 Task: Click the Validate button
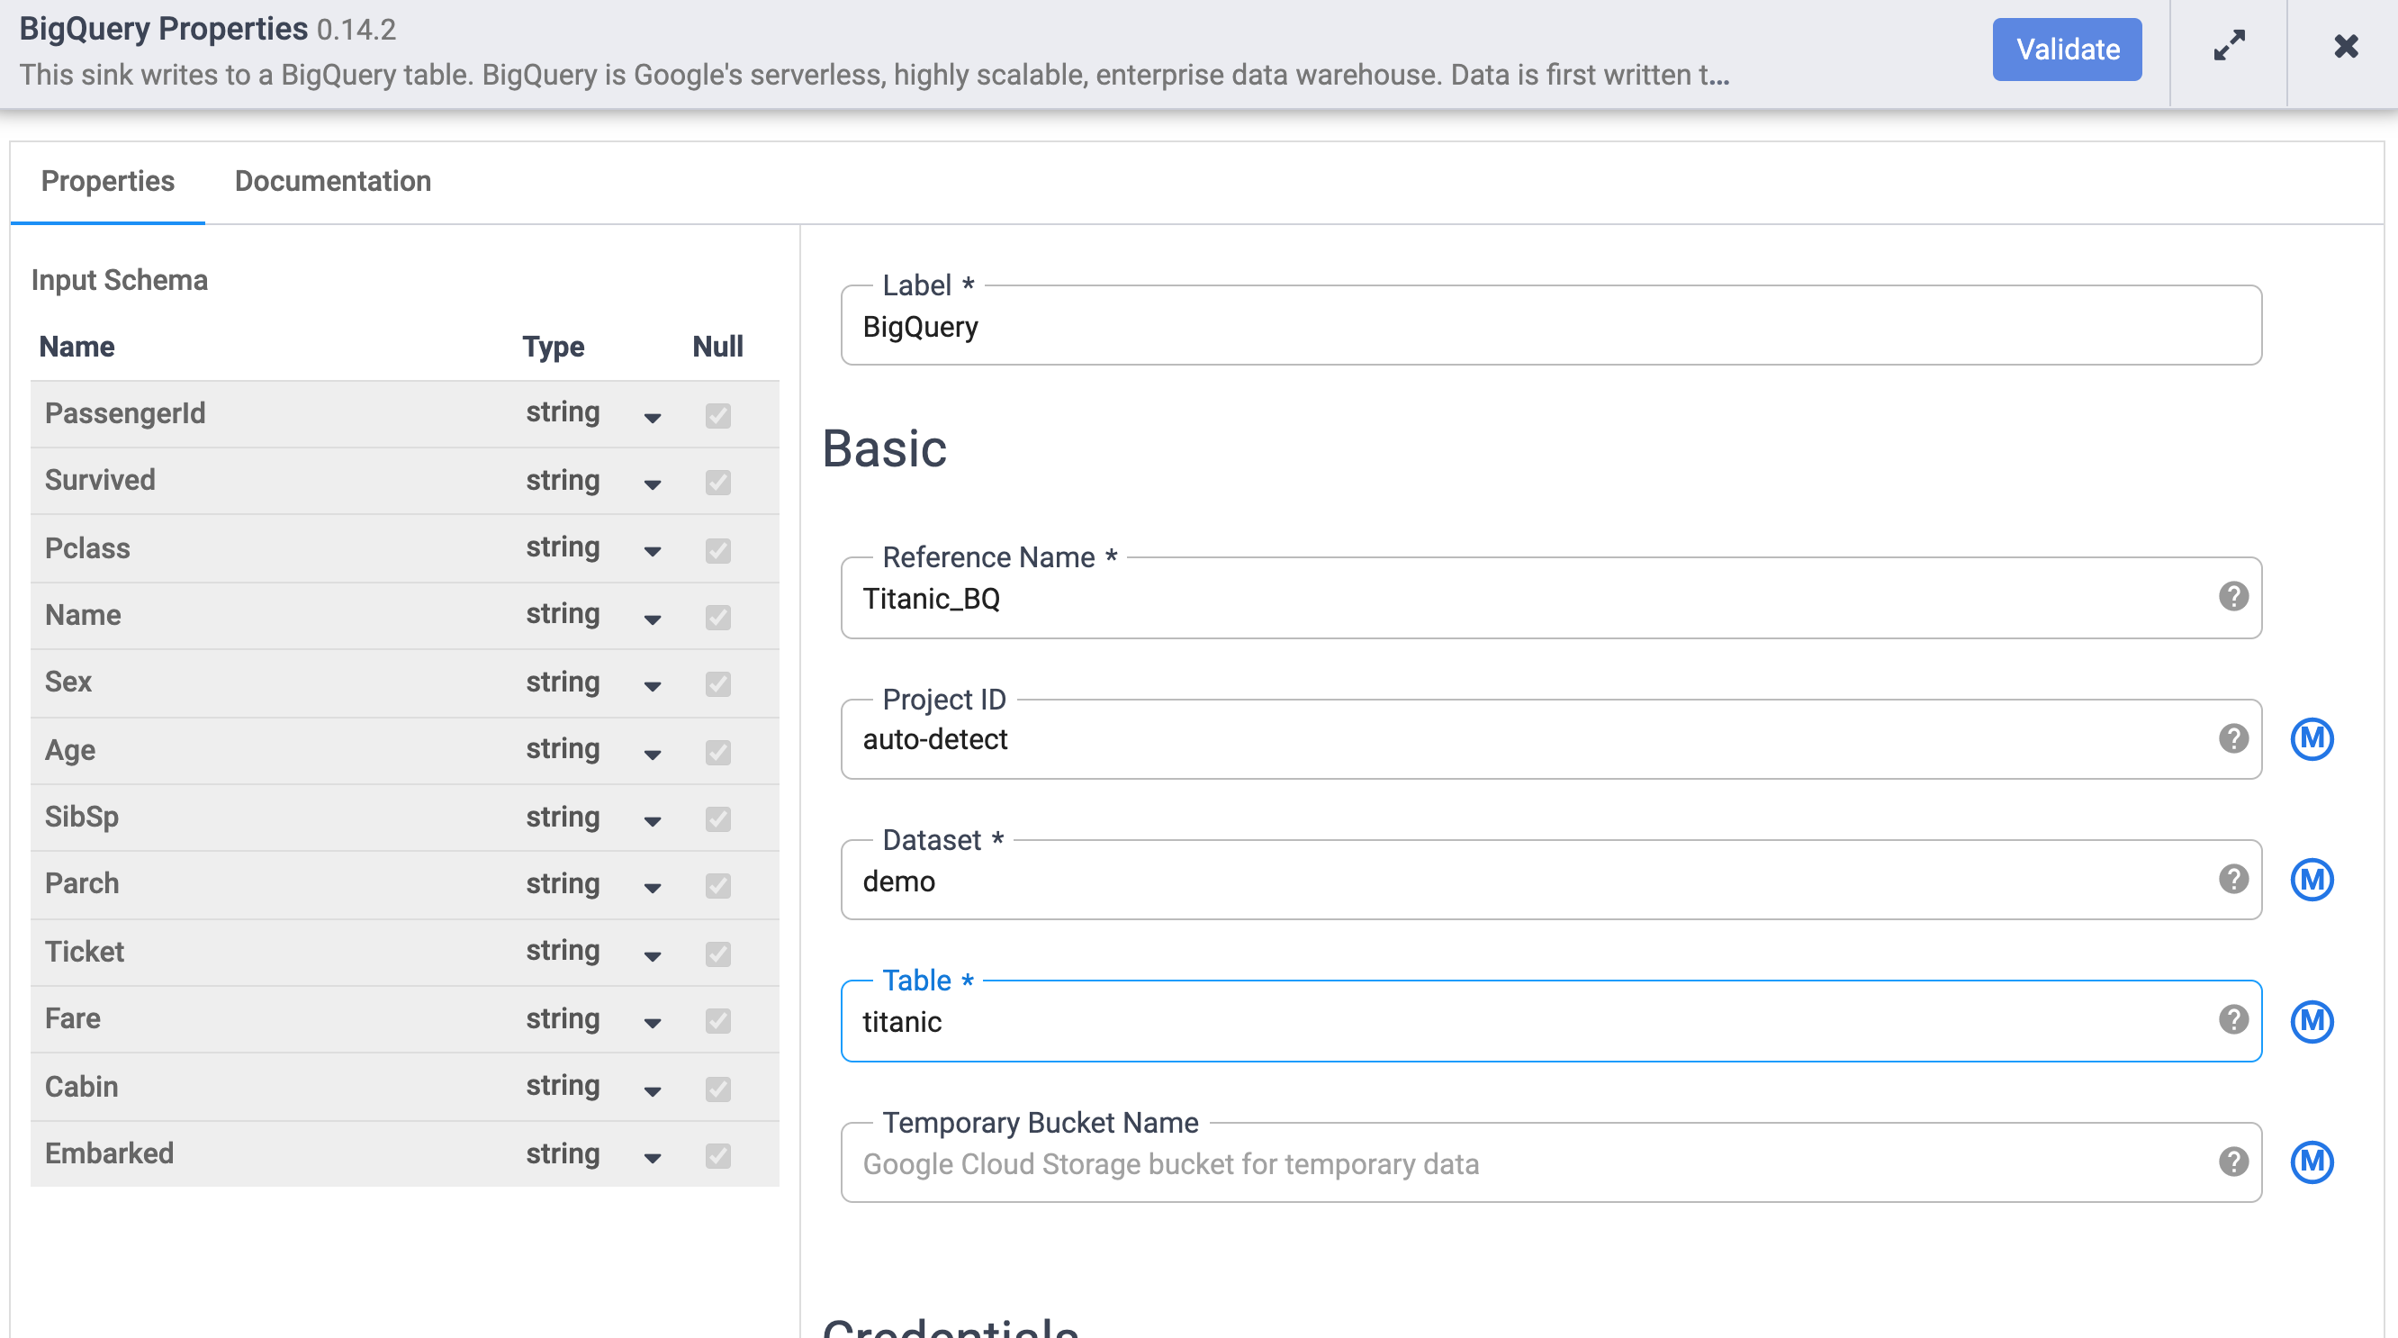pyautogui.click(x=2067, y=50)
